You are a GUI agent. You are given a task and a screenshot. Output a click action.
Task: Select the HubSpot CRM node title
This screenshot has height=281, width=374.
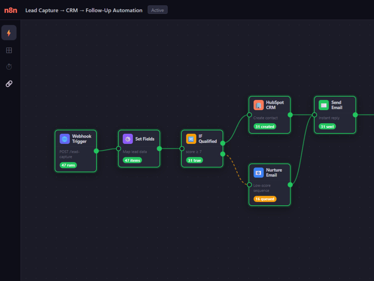coord(275,105)
